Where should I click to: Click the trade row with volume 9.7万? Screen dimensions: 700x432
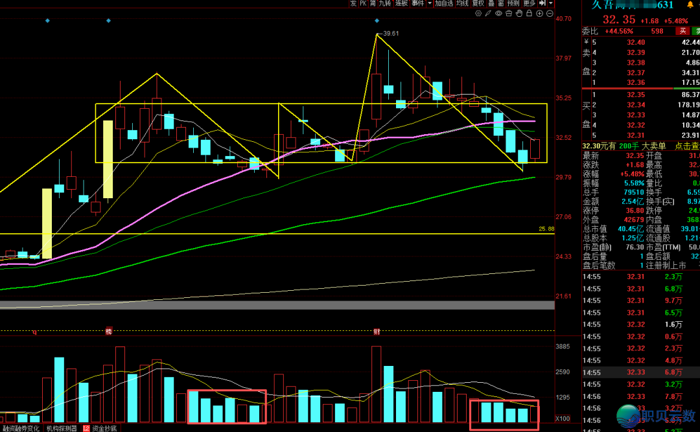click(641, 301)
